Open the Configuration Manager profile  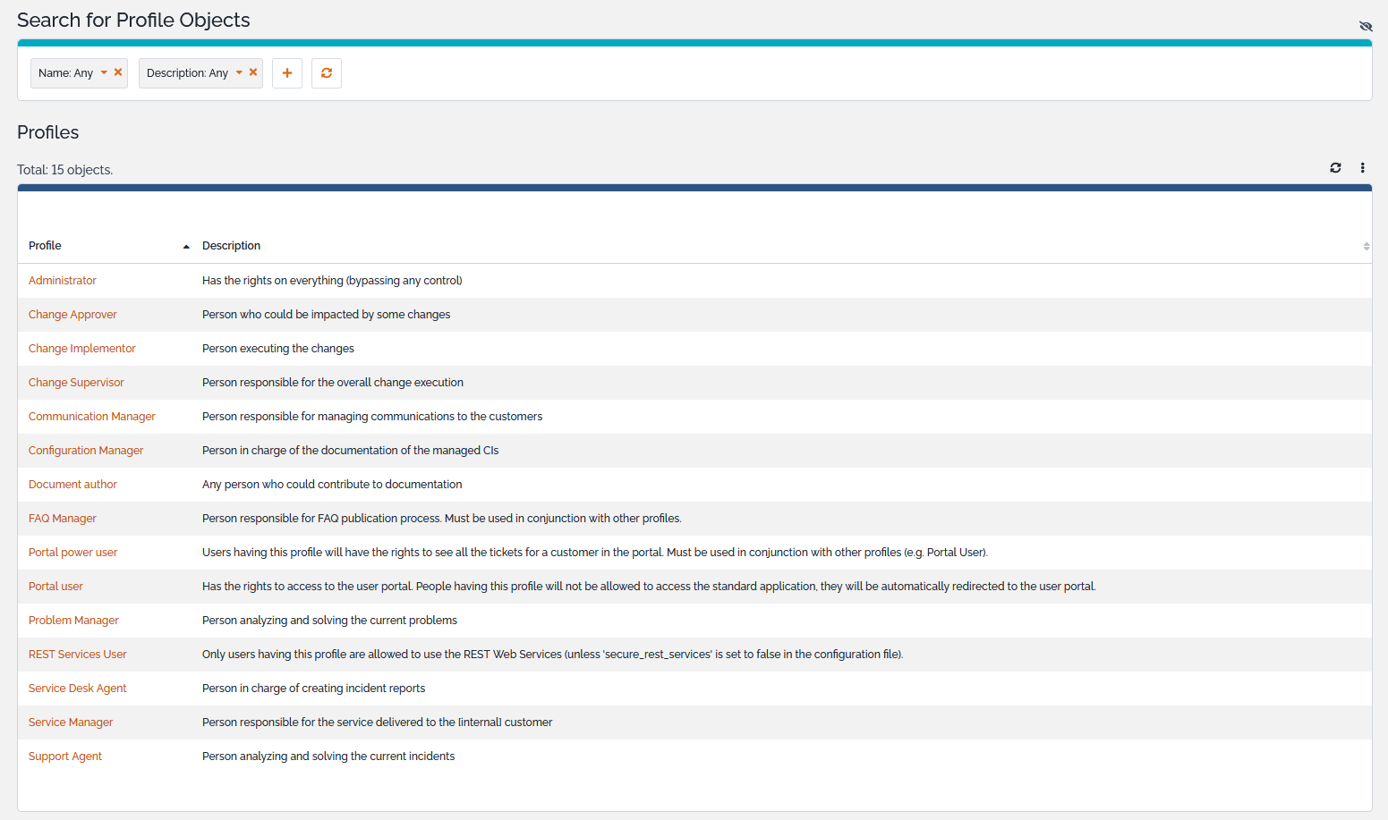point(86,451)
